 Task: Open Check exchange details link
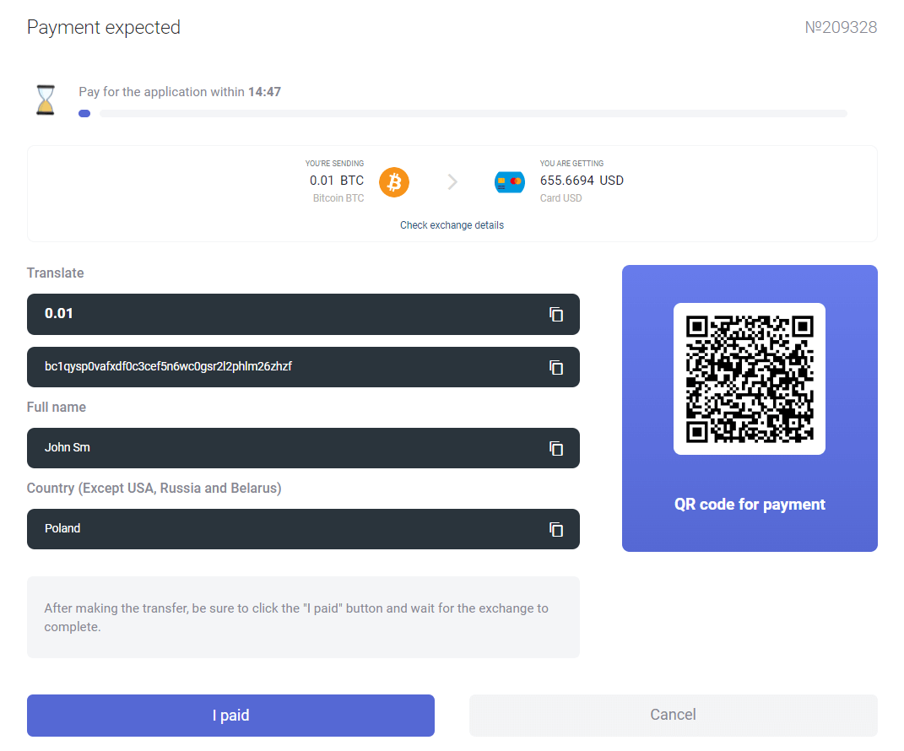(x=452, y=225)
